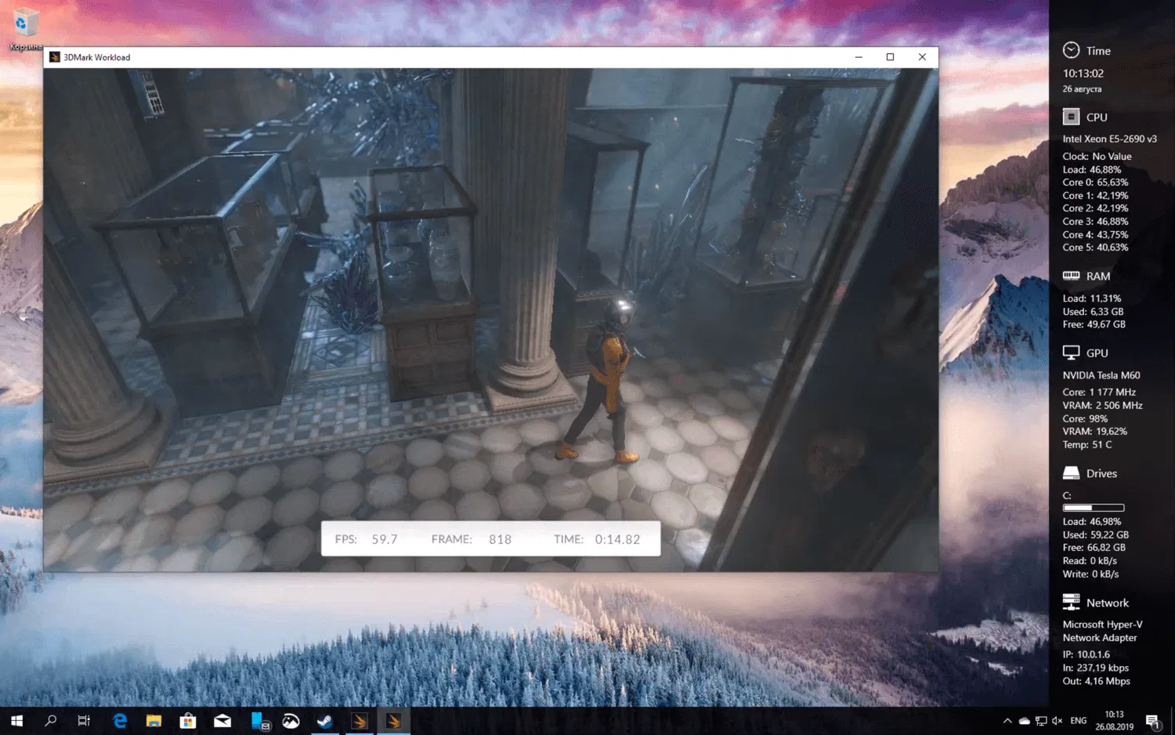Switch the ENG input language indicator
This screenshot has width=1175, height=735.
point(1079,721)
